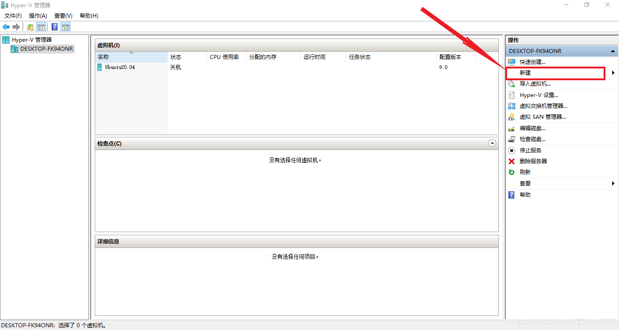619x330 pixels.
Task: Sort by the 配置版本 column header
Action: (456, 57)
